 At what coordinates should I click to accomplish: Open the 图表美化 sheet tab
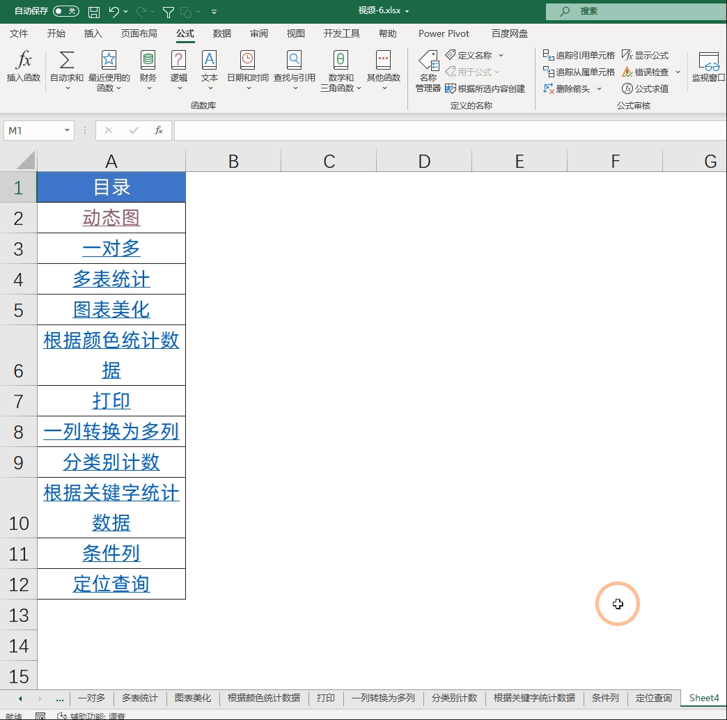(x=193, y=698)
